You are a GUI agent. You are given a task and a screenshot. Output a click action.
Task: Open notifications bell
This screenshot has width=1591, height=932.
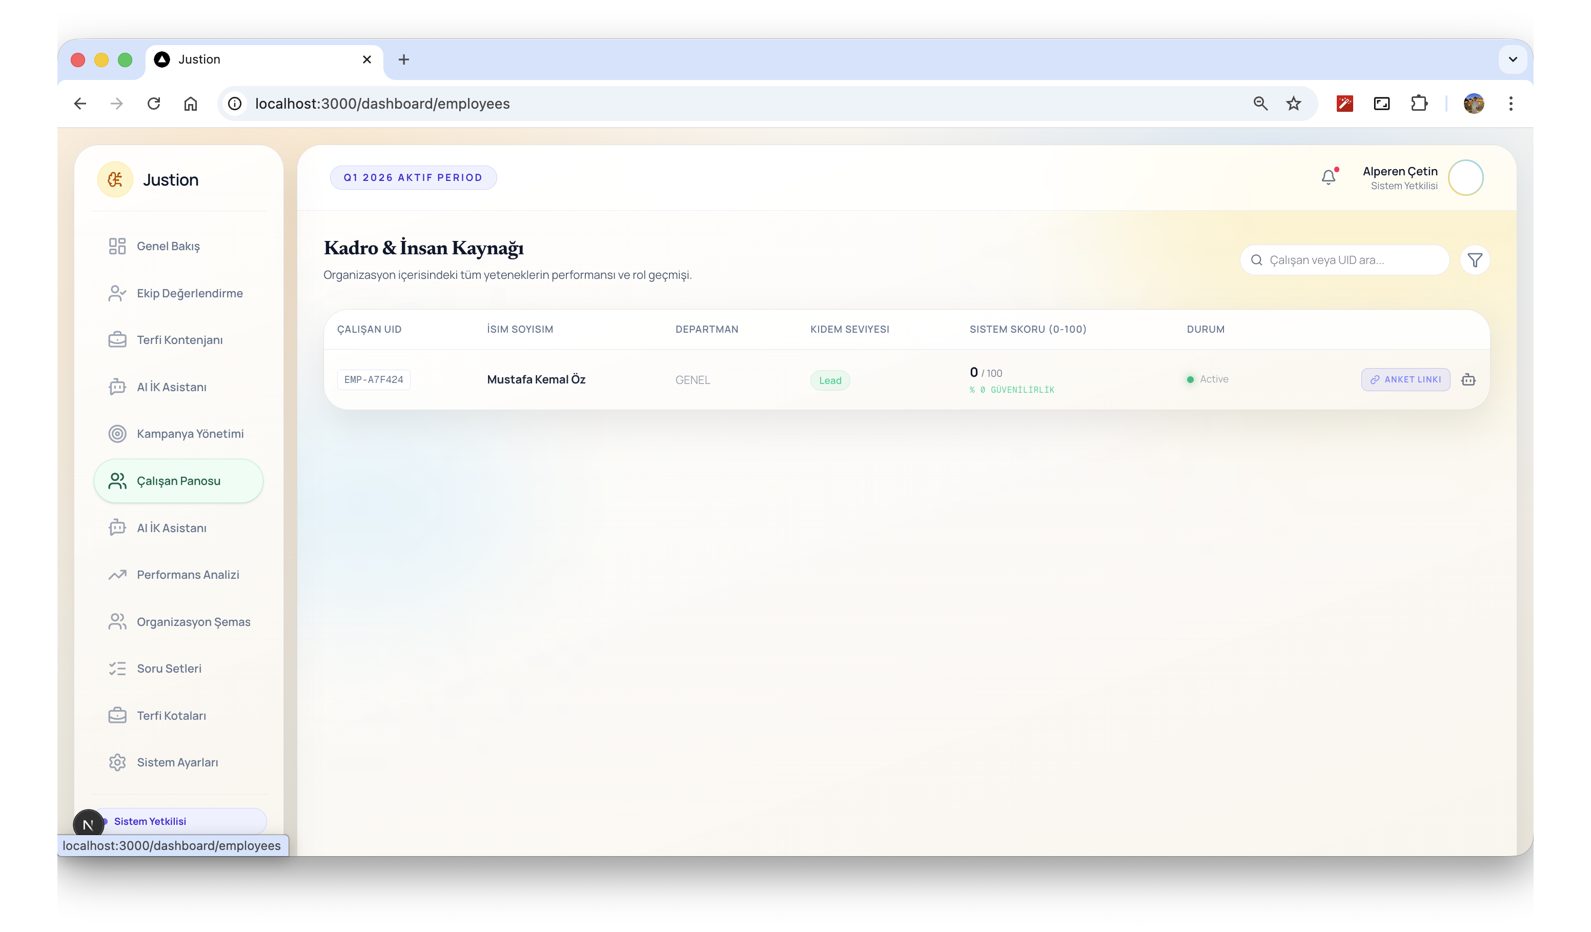pos(1329,177)
